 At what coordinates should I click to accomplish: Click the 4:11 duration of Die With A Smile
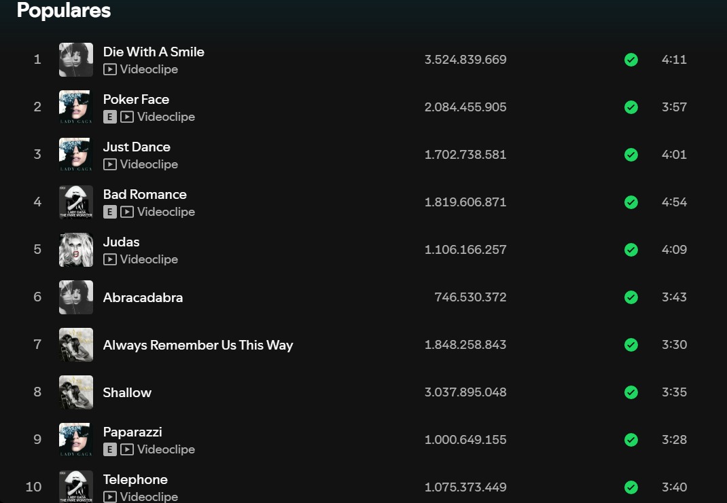tap(674, 60)
